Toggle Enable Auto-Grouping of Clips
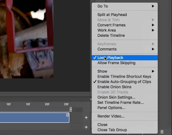 tap(125, 82)
